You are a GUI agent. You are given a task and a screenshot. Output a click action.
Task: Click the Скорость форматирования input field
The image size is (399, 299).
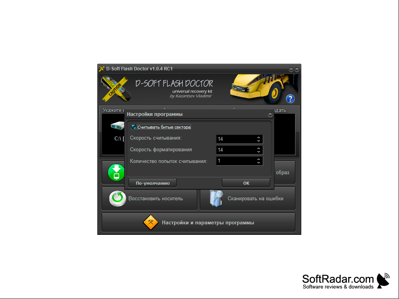239,150
